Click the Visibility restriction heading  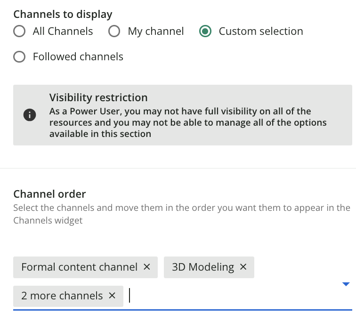pos(98,97)
